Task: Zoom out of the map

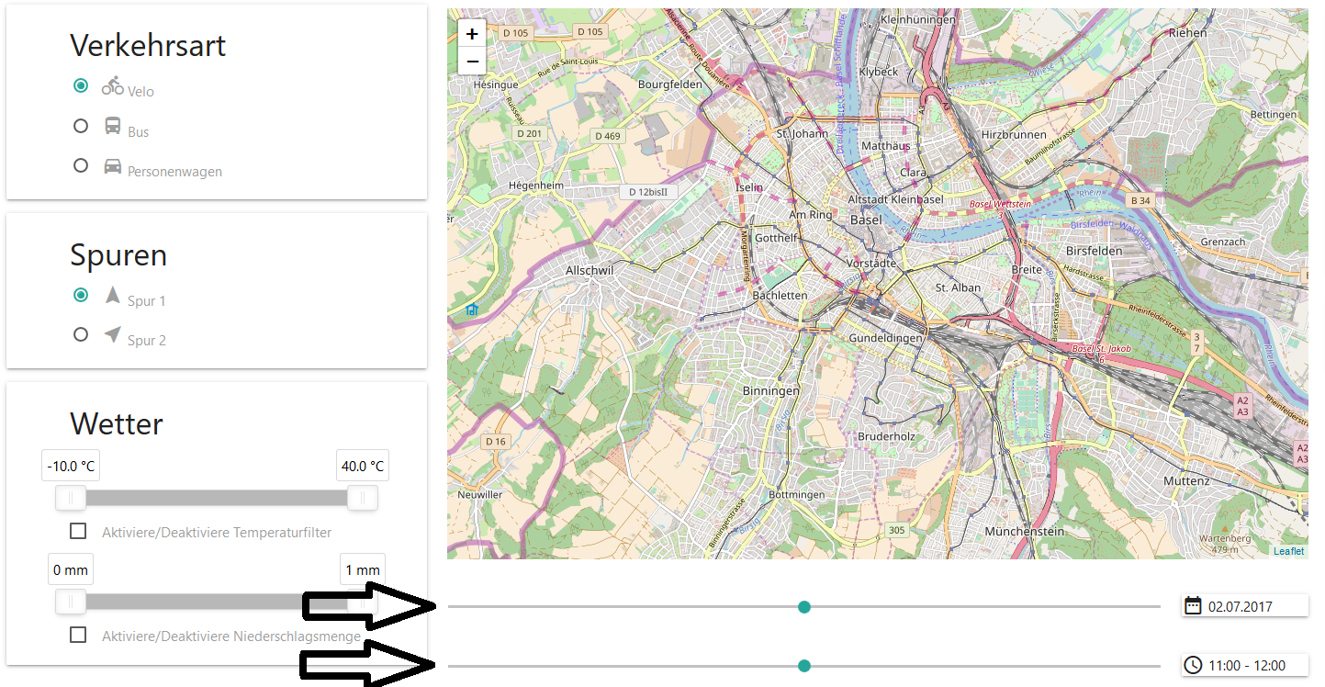Action: click(472, 62)
